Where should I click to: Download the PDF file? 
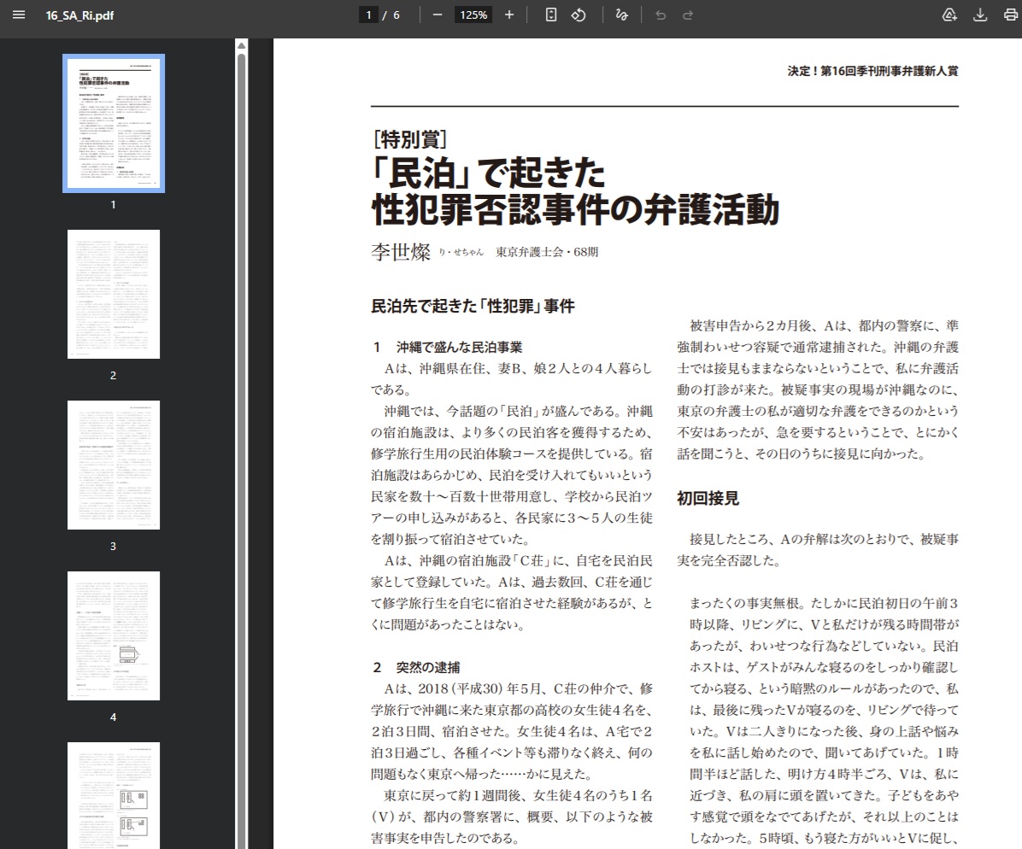tap(980, 15)
